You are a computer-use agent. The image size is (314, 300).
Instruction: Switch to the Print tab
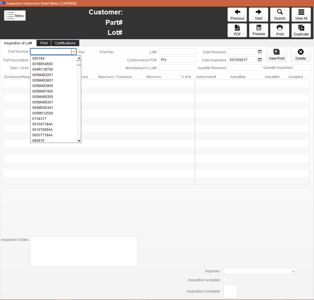(x=44, y=43)
